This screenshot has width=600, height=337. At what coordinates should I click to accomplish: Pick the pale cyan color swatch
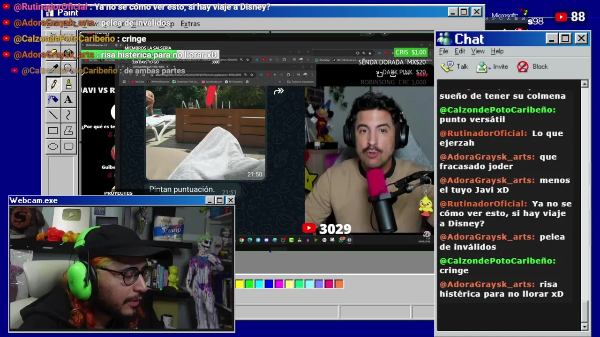(309, 284)
